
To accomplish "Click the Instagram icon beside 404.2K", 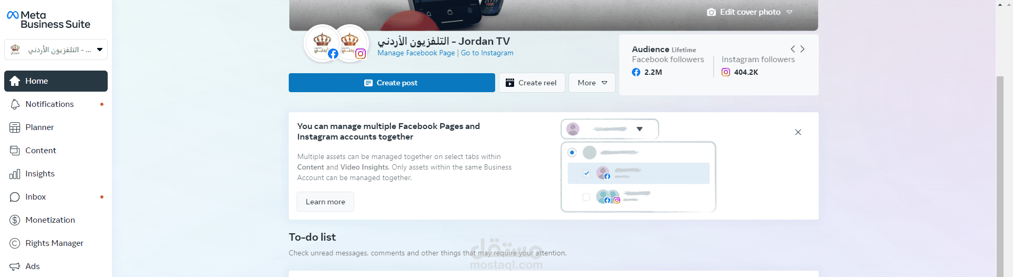I will point(726,72).
